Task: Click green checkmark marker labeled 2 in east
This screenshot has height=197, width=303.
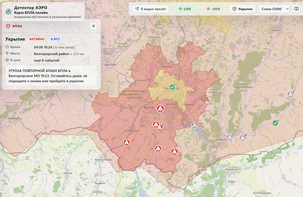Action: pyautogui.click(x=275, y=123)
